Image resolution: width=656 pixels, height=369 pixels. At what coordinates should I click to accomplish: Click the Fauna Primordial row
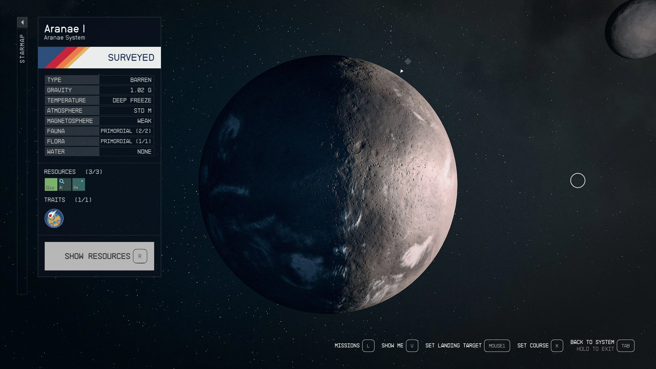pos(99,131)
